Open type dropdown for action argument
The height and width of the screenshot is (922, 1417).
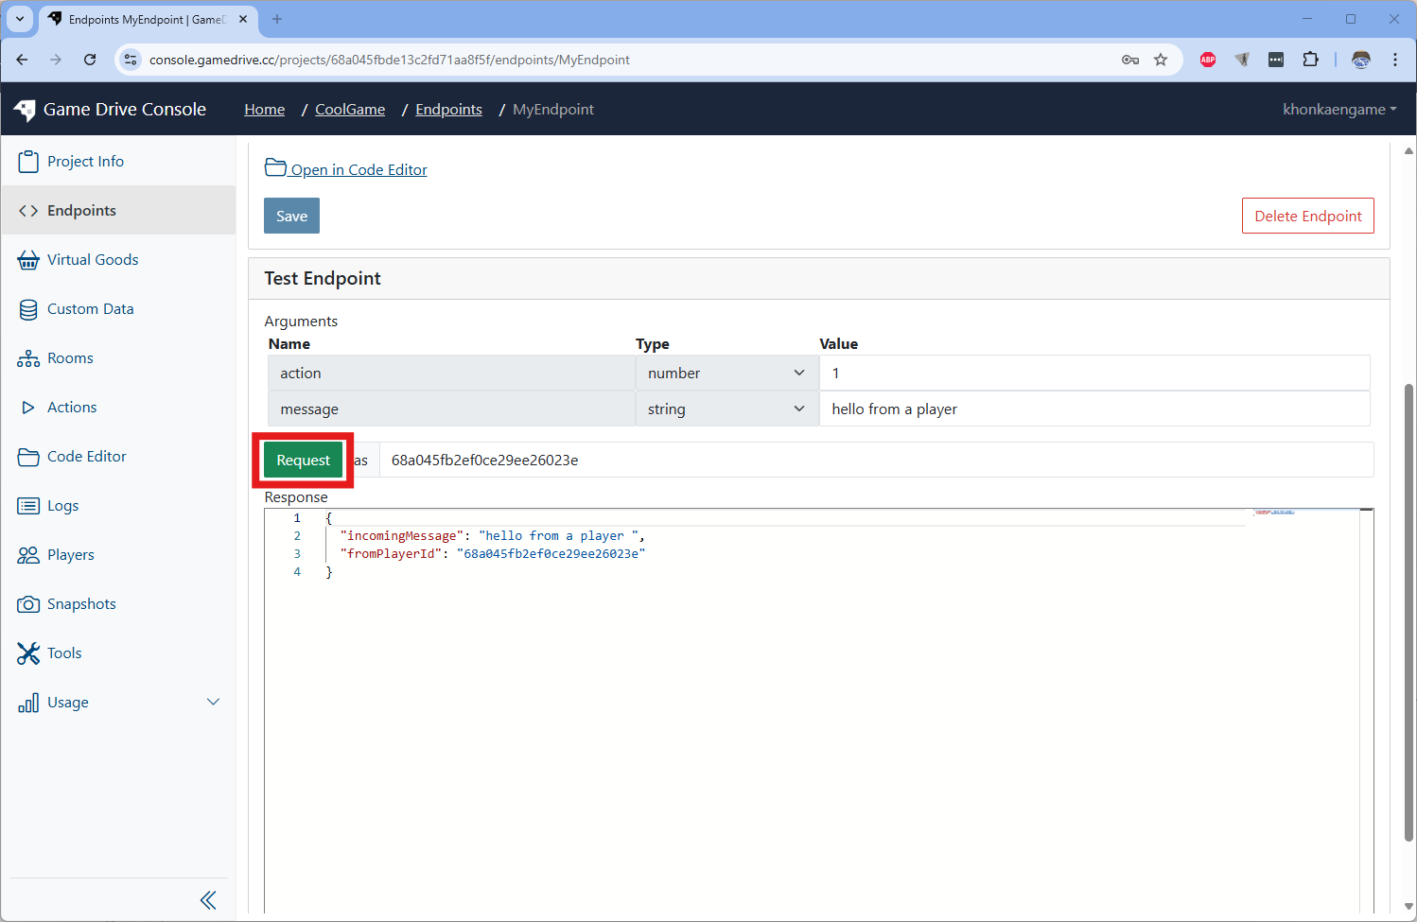(726, 374)
